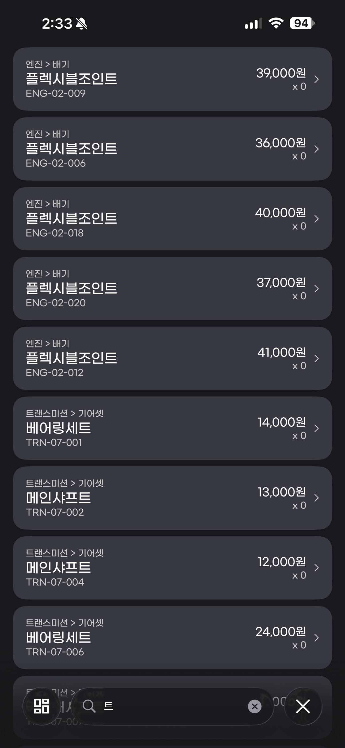Open chevron for ENG-02-006 item
The width and height of the screenshot is (345, 748).
click(x=317, y=149)
